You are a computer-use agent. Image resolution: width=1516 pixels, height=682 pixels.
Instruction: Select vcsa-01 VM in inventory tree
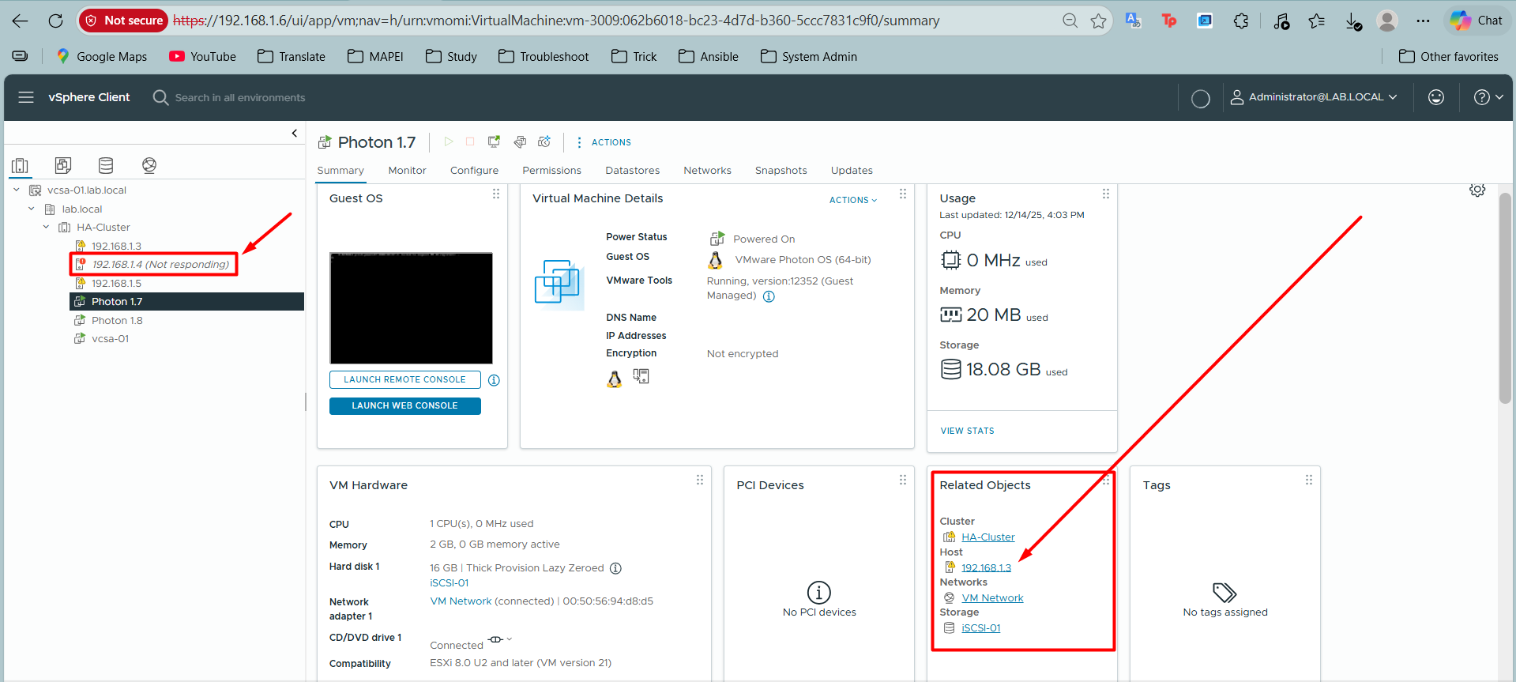point(110,338)
